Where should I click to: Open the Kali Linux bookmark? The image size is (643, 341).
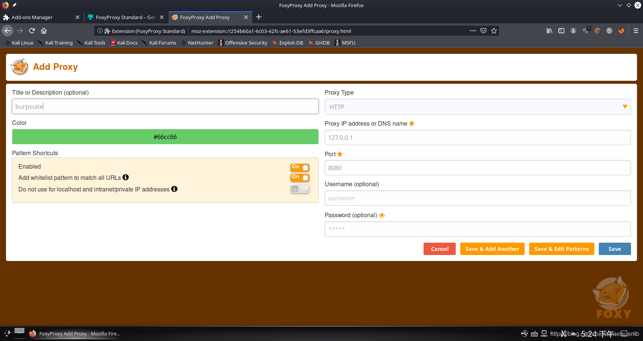(x=19, y=43)
